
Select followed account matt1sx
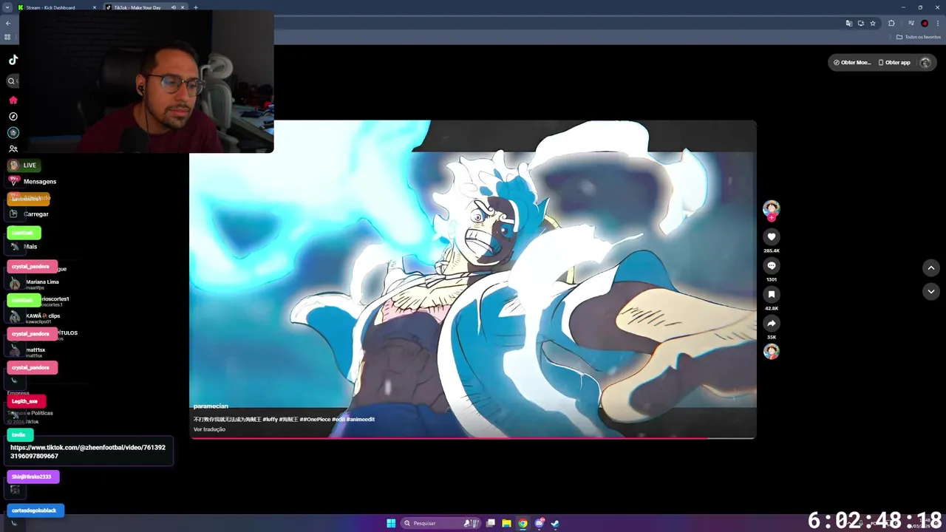tap(35, 352)
